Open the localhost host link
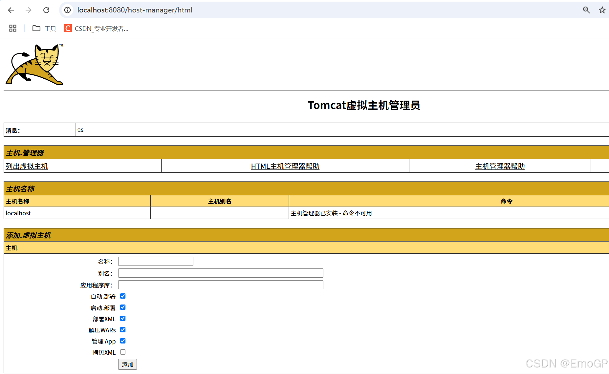 coord(18,213)
